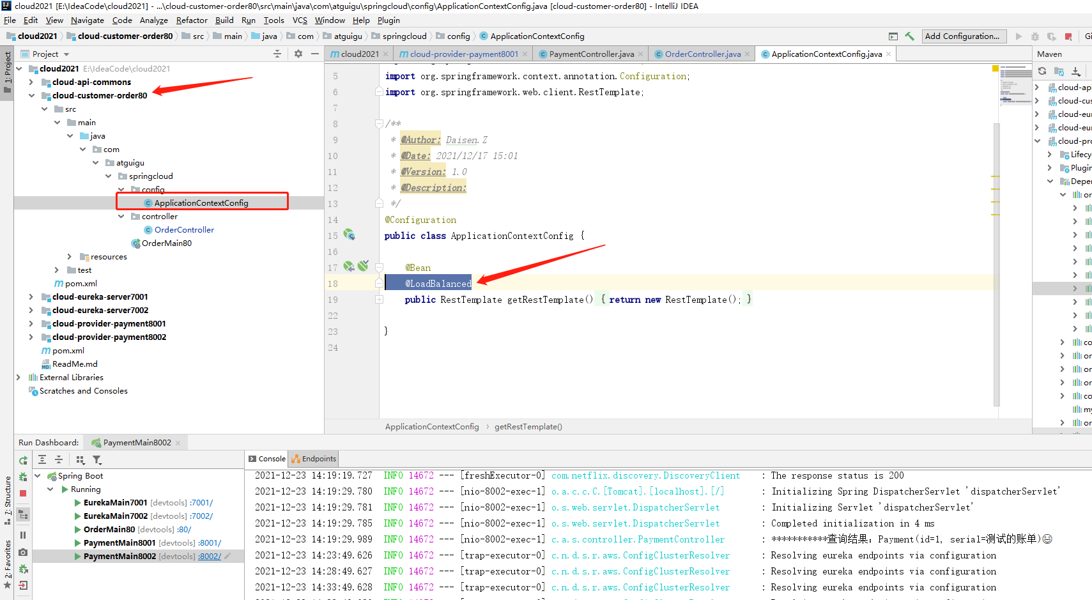This screenshot has height=600, width=1092.
Task: Switch to Endpoints tab
Action: pos(314,459)
